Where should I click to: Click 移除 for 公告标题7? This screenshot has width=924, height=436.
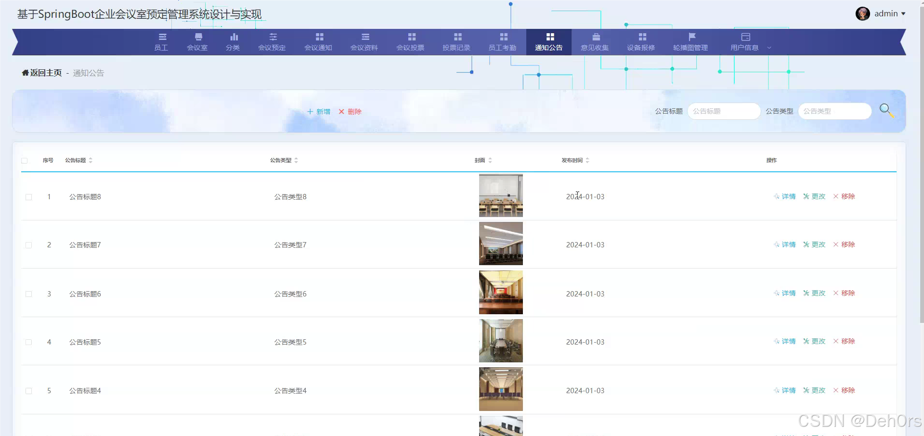point(844,244)
